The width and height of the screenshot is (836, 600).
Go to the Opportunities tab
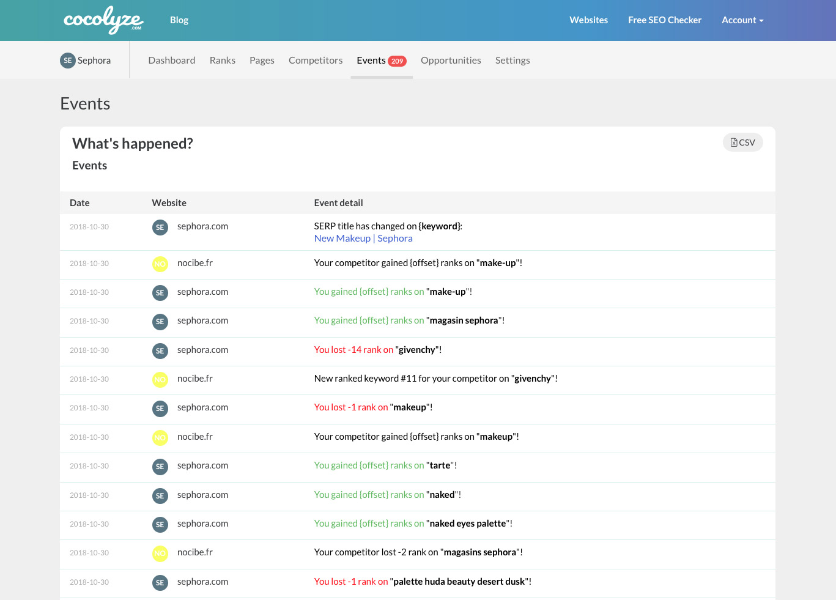point(451,61)
